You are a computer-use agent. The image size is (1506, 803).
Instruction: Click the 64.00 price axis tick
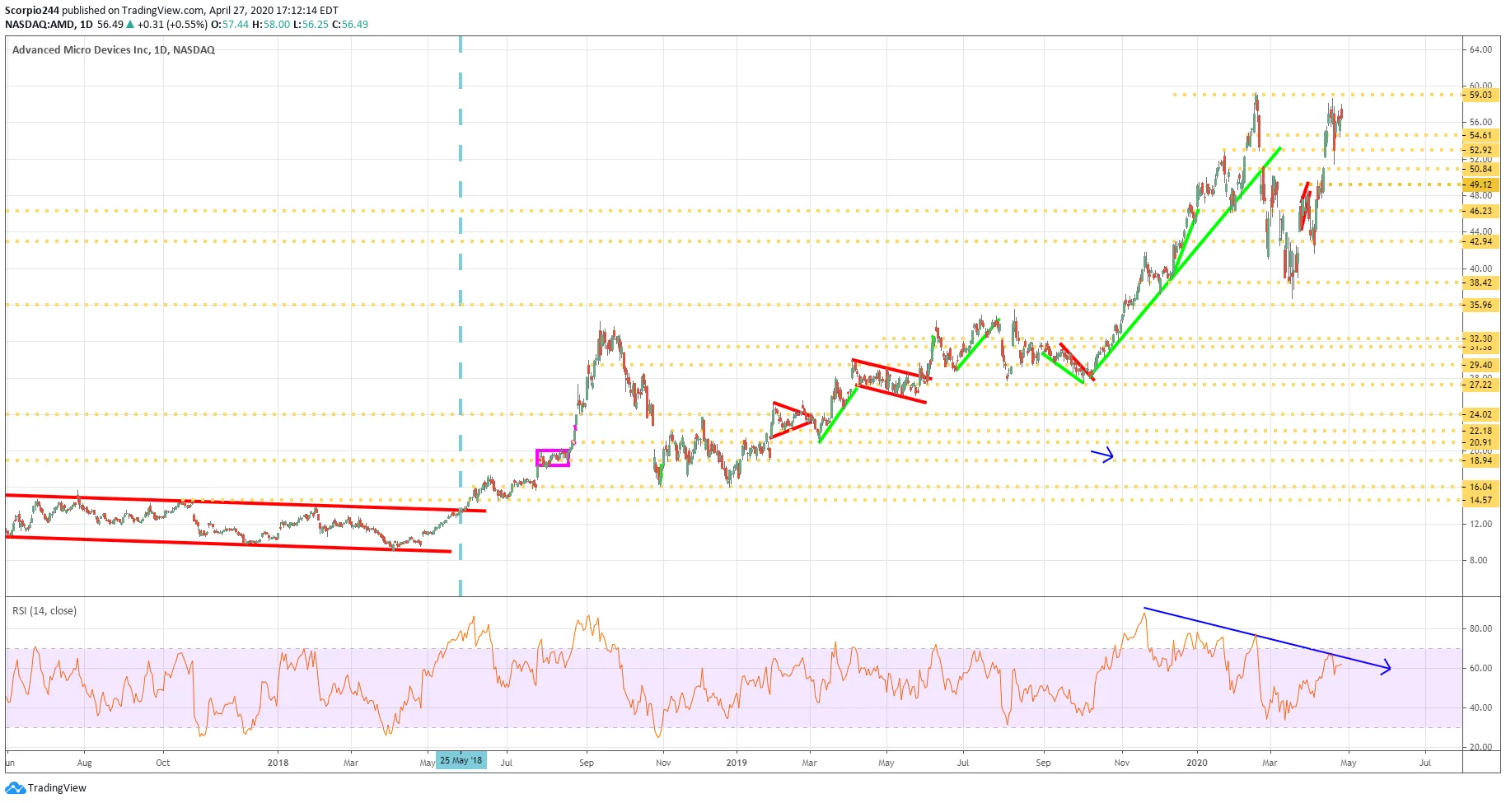tap(1480, 49)
